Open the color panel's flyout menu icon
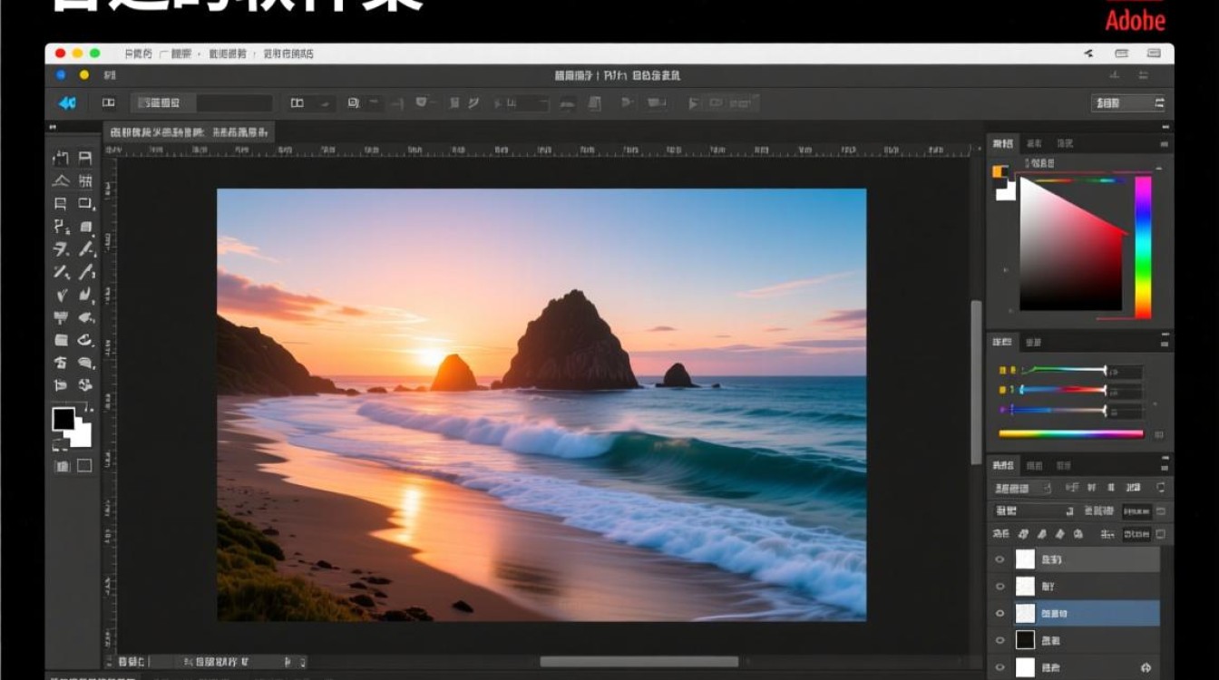This screenshot has height=680, width=1219. [x=1165, y=143]
